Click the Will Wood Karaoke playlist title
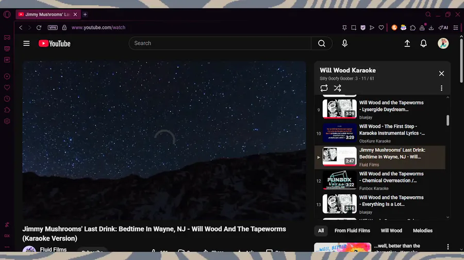The height and width of the screenshot is (260, 464). 347,70
